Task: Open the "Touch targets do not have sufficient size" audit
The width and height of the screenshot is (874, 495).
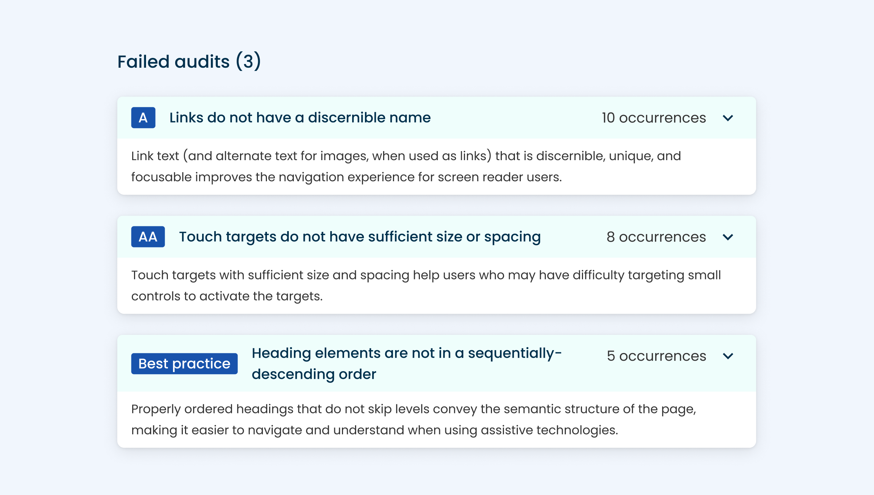Action: tap(360, 237)
